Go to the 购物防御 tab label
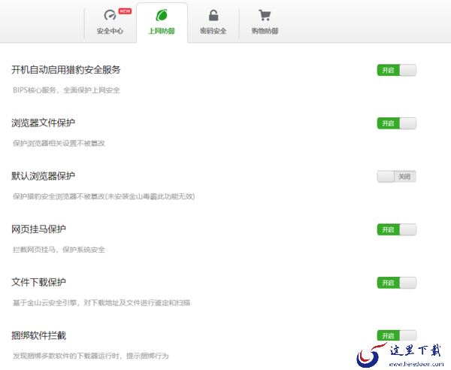The height and width of the screenshot is (370, 451). [265, 31]
